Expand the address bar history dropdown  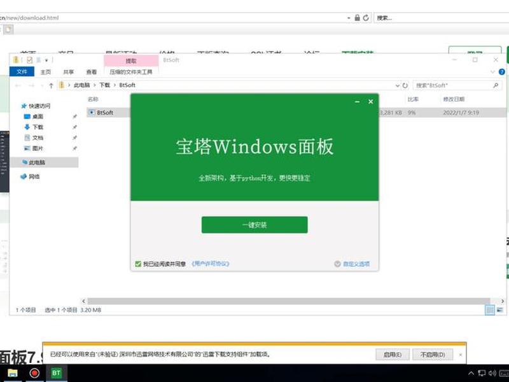(397, 85)
